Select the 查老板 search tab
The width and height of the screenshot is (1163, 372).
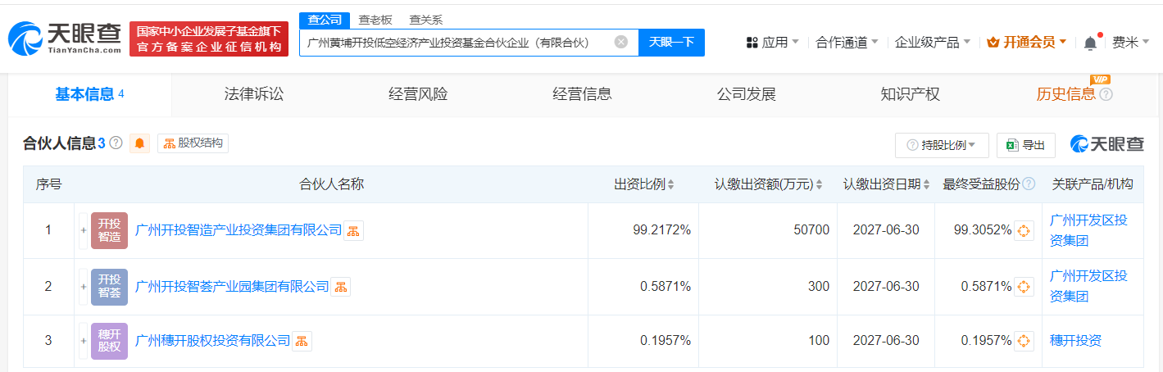click(375, 20)
